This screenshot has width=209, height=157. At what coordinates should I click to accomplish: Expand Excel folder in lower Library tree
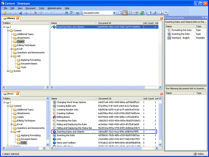tap(11, 124)
